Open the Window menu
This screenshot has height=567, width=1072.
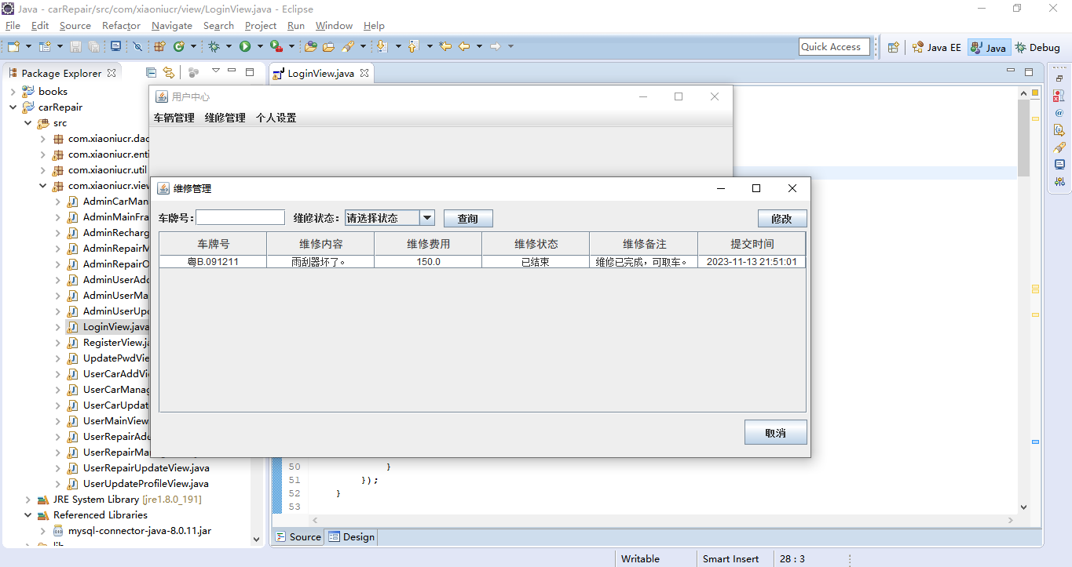[334, 26]
